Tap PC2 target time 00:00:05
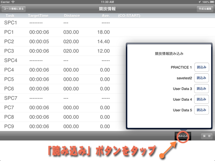Screen dimensions: 215x161 (39, 42)
